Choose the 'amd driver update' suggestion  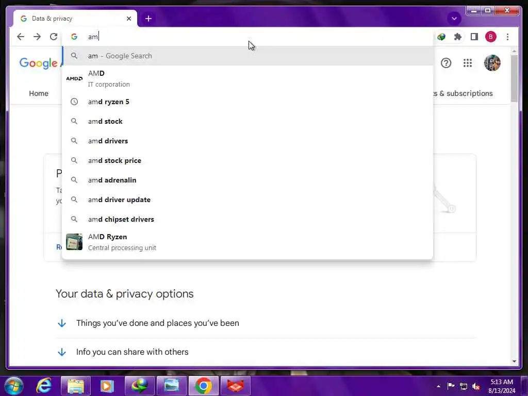247,200
